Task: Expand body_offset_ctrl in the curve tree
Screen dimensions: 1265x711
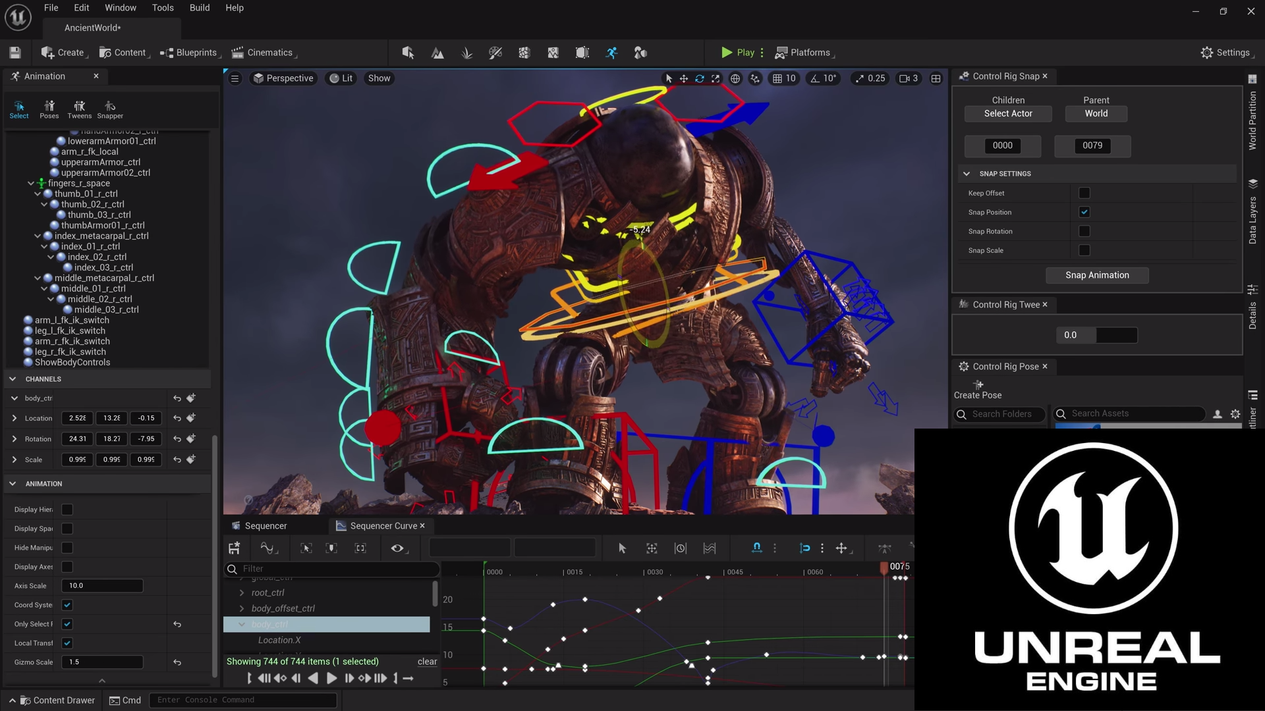Action: pyautogui.click(x=242, y=608)
